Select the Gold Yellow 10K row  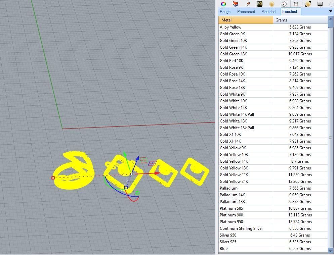[273, 154]
